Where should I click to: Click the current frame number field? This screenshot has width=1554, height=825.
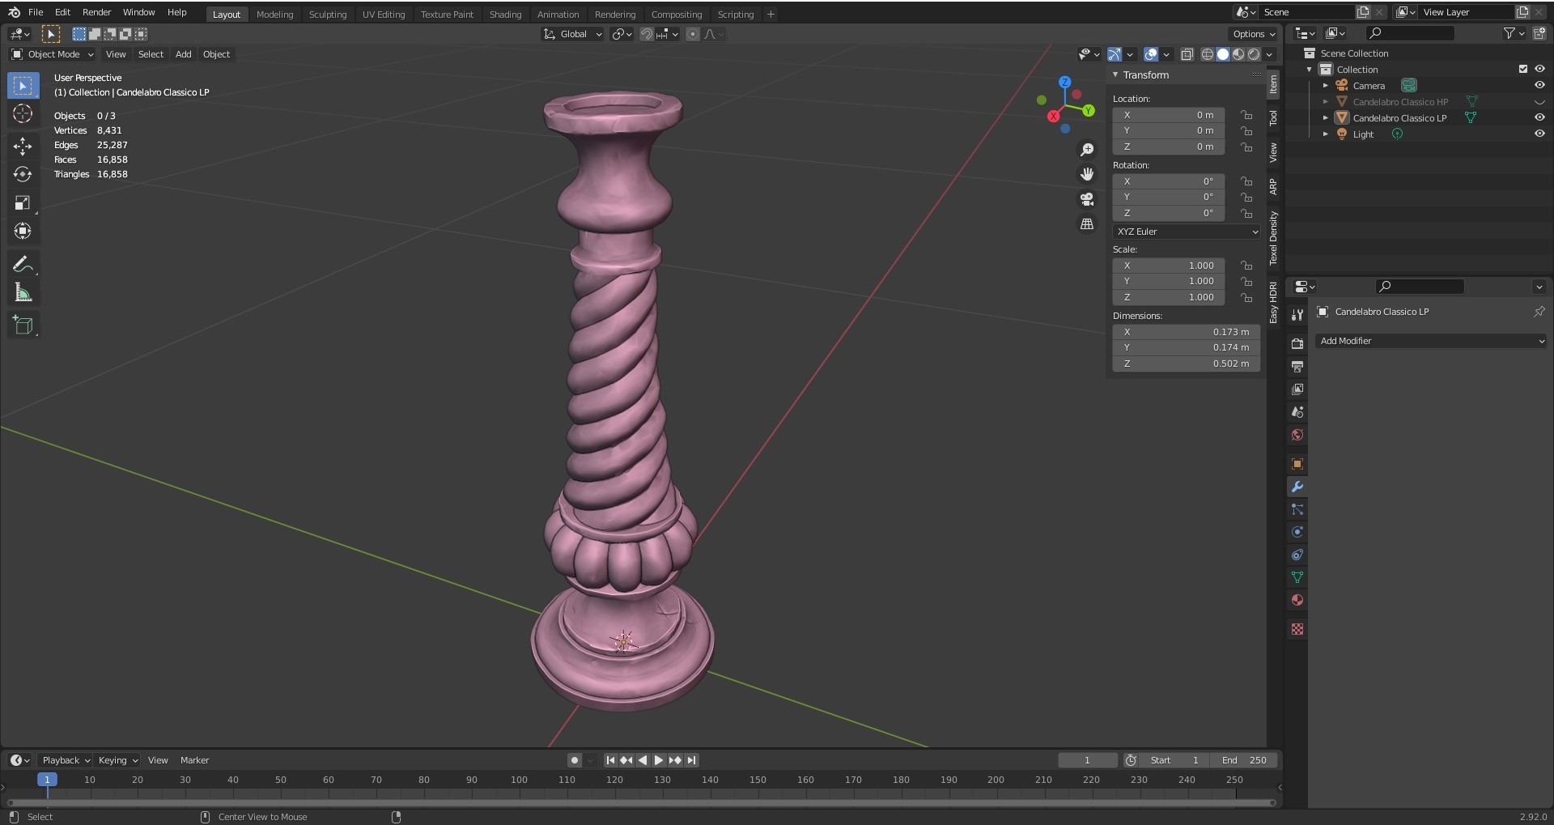[1088, 760]
